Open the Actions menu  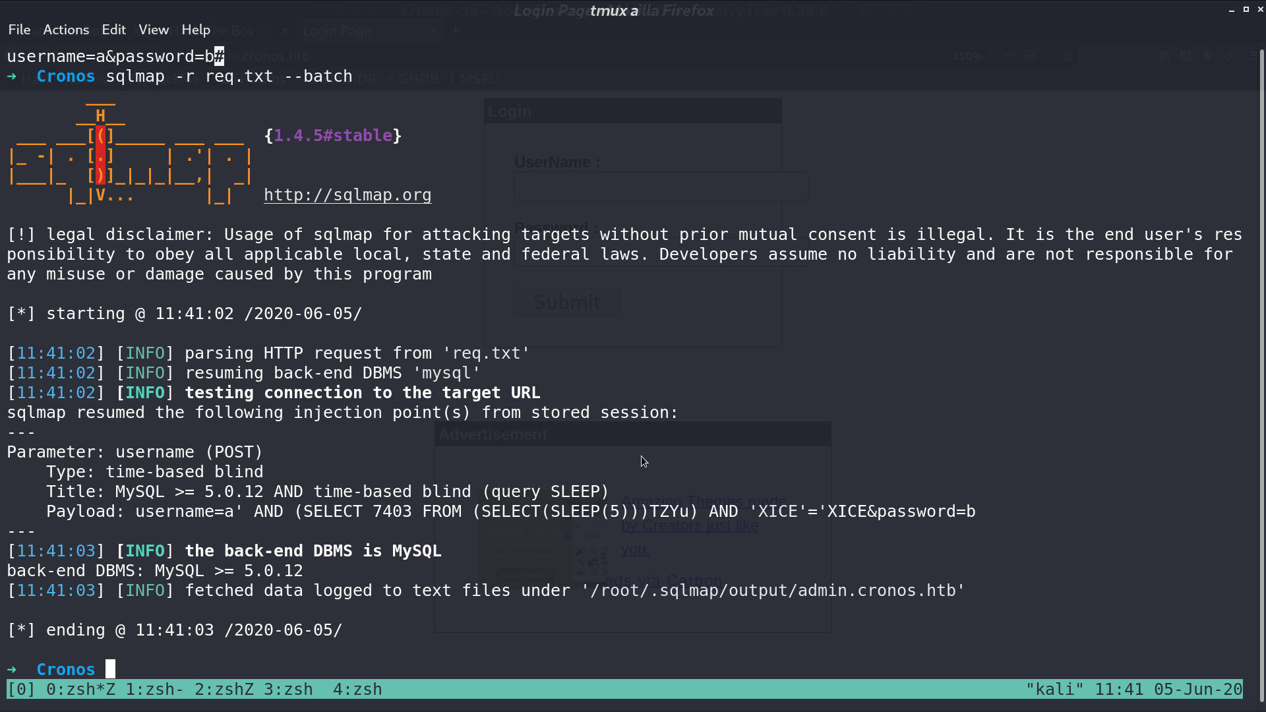(x=66, y=30)
